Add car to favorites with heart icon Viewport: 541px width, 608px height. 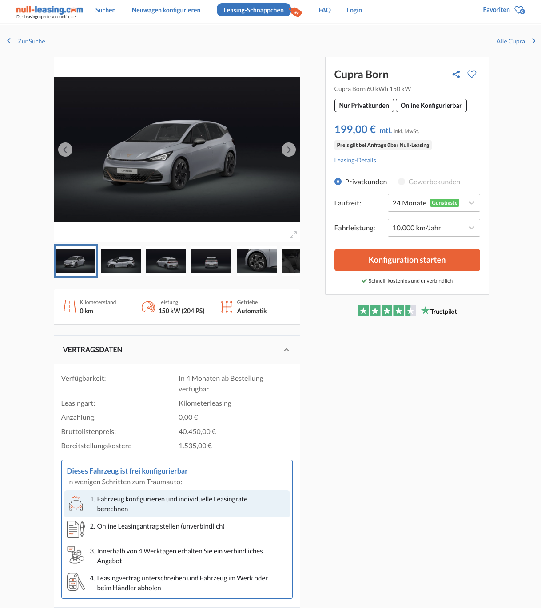pos(472,75)
